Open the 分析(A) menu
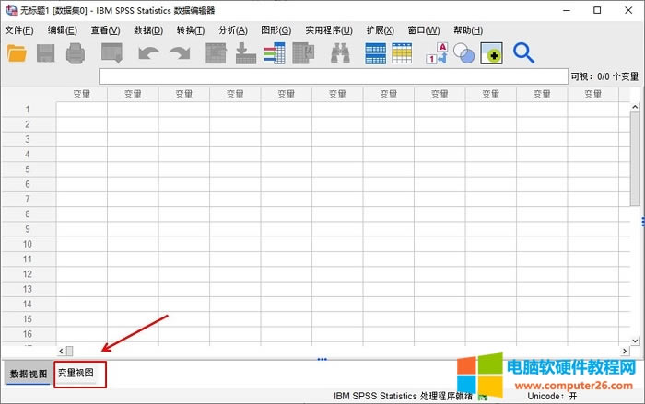 tap(232, 30)
